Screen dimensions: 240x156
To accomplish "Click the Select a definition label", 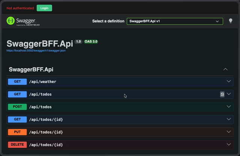I will [x=108, y=21].
